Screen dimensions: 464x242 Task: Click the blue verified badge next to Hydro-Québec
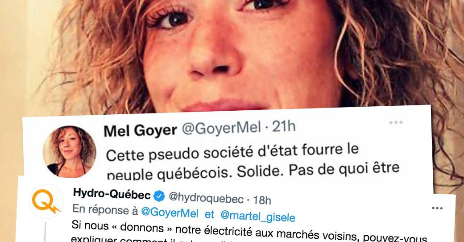coord(160,196)
